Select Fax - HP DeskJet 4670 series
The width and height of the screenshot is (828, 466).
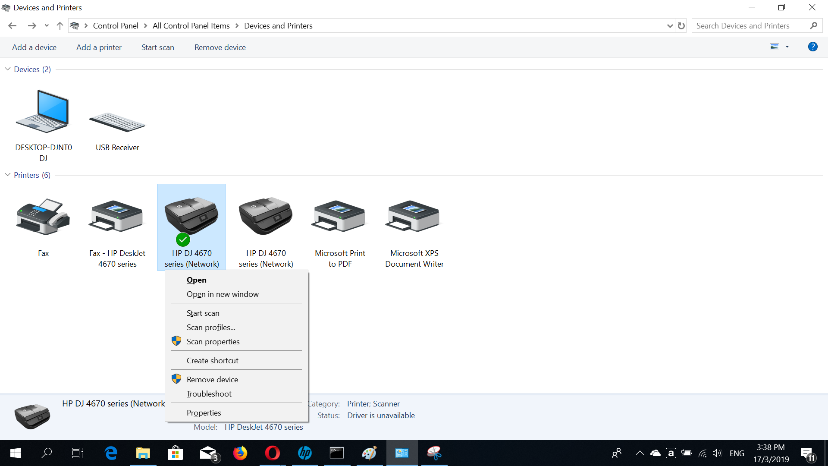coord(117,218)
